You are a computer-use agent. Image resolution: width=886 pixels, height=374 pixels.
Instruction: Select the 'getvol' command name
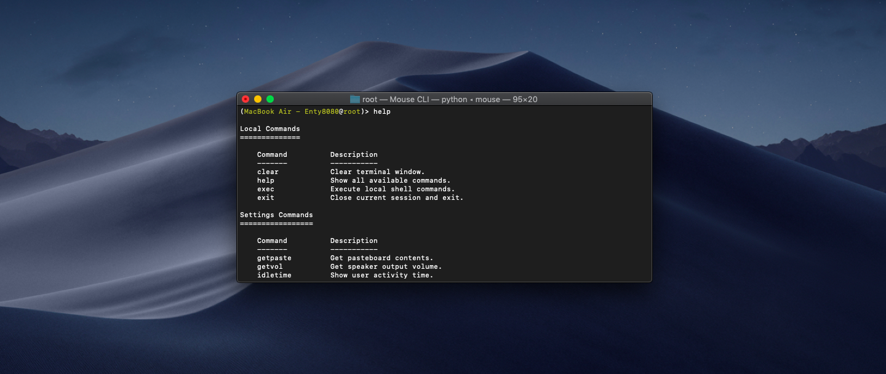click(270, 266)
